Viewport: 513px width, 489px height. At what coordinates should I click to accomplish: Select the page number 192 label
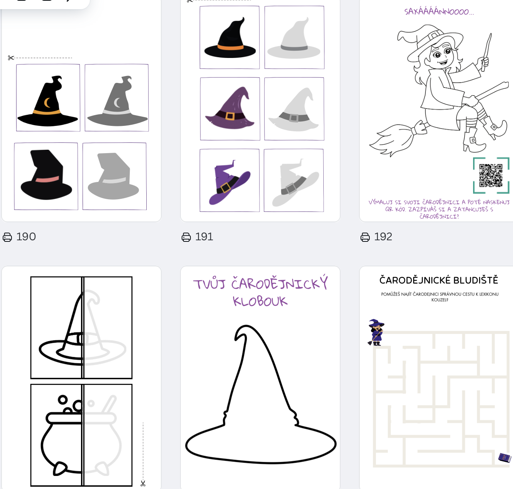tap(383, 237)
